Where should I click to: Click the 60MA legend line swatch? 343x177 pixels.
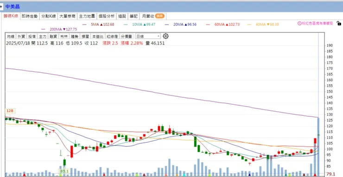(208, 25)
